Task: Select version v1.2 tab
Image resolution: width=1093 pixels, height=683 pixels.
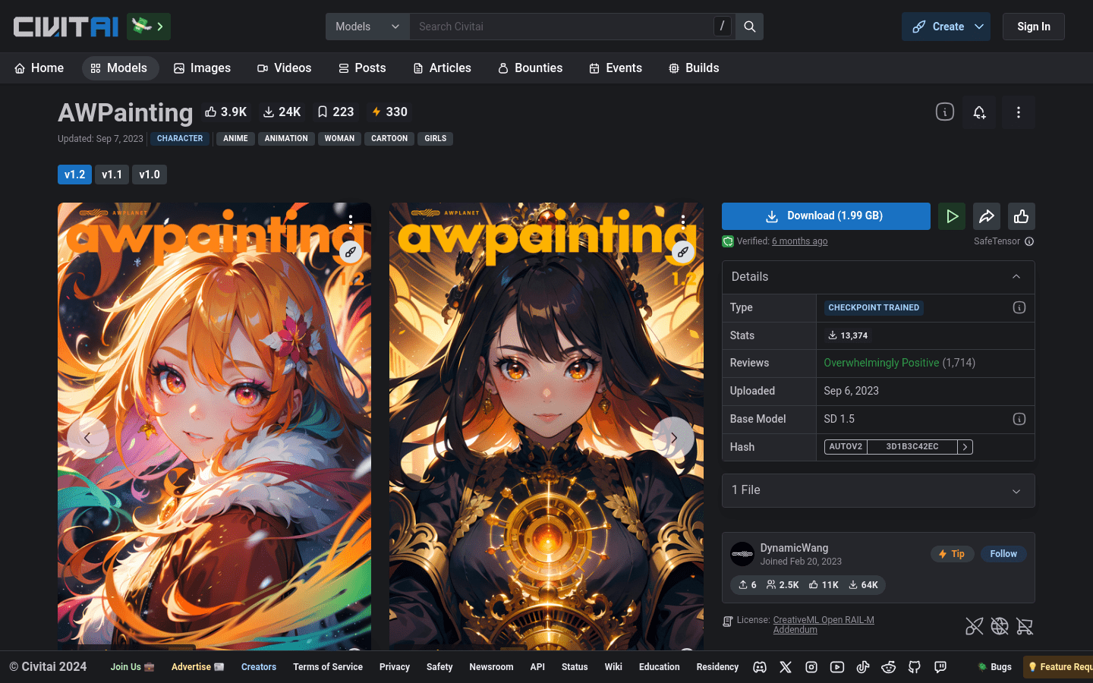Action: 74,175
